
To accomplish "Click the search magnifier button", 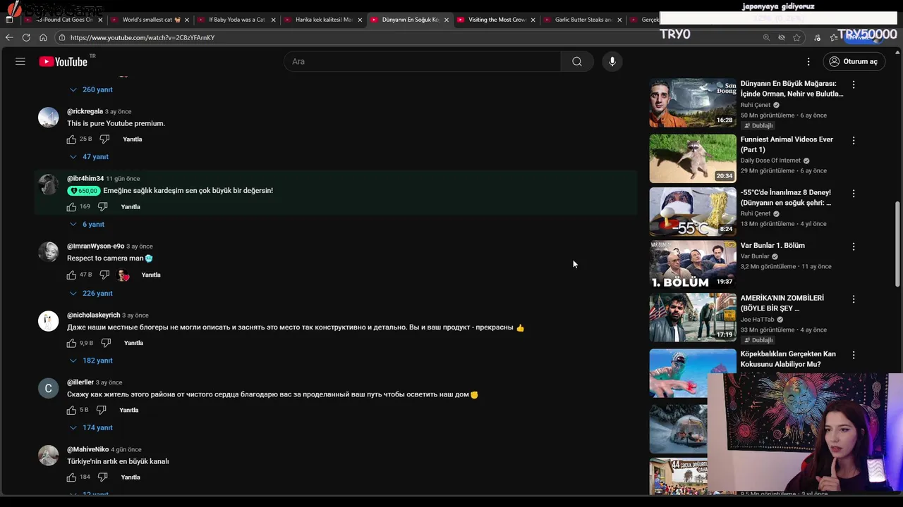I will coord(577,61).
